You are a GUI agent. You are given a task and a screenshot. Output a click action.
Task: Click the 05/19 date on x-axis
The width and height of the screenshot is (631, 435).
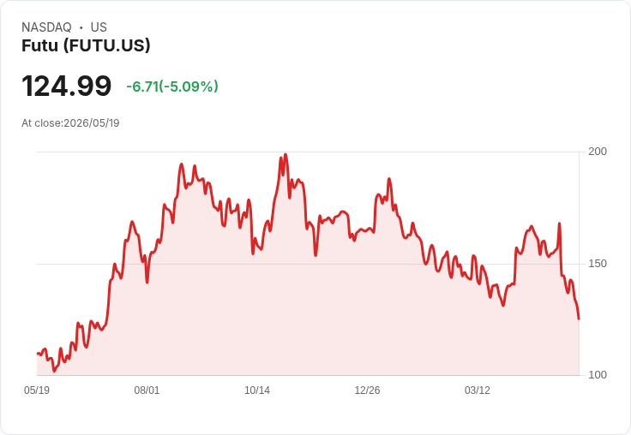pos(37,390)
